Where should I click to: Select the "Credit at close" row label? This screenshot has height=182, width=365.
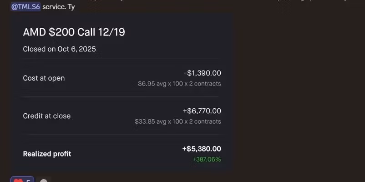46,116
